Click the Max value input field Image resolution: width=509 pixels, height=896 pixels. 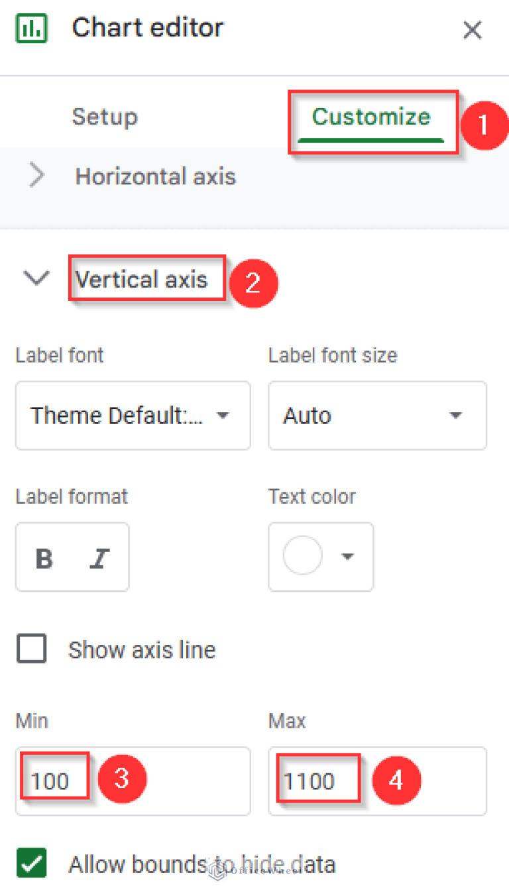pos(376,781)
